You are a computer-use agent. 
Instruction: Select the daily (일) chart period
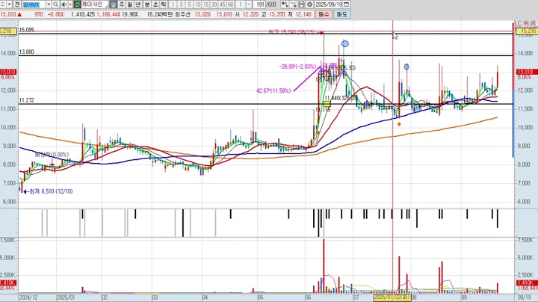pos(114,4)
